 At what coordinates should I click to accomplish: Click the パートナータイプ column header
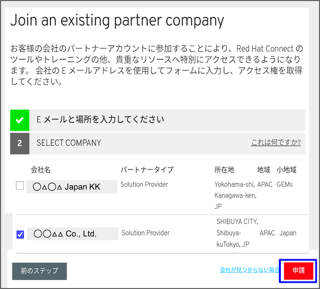tap(147, 170)
